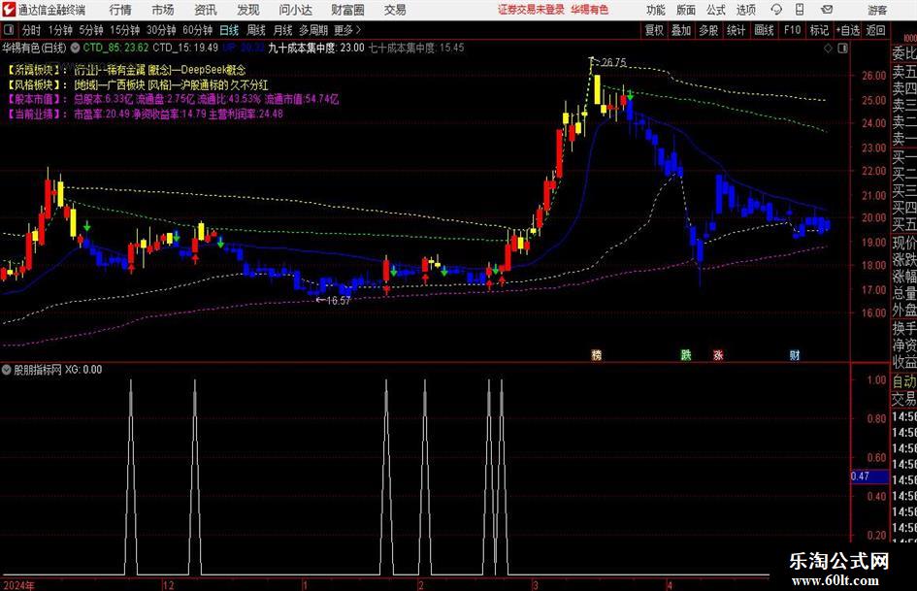Select the 60分钟 period

coord(197,30)
